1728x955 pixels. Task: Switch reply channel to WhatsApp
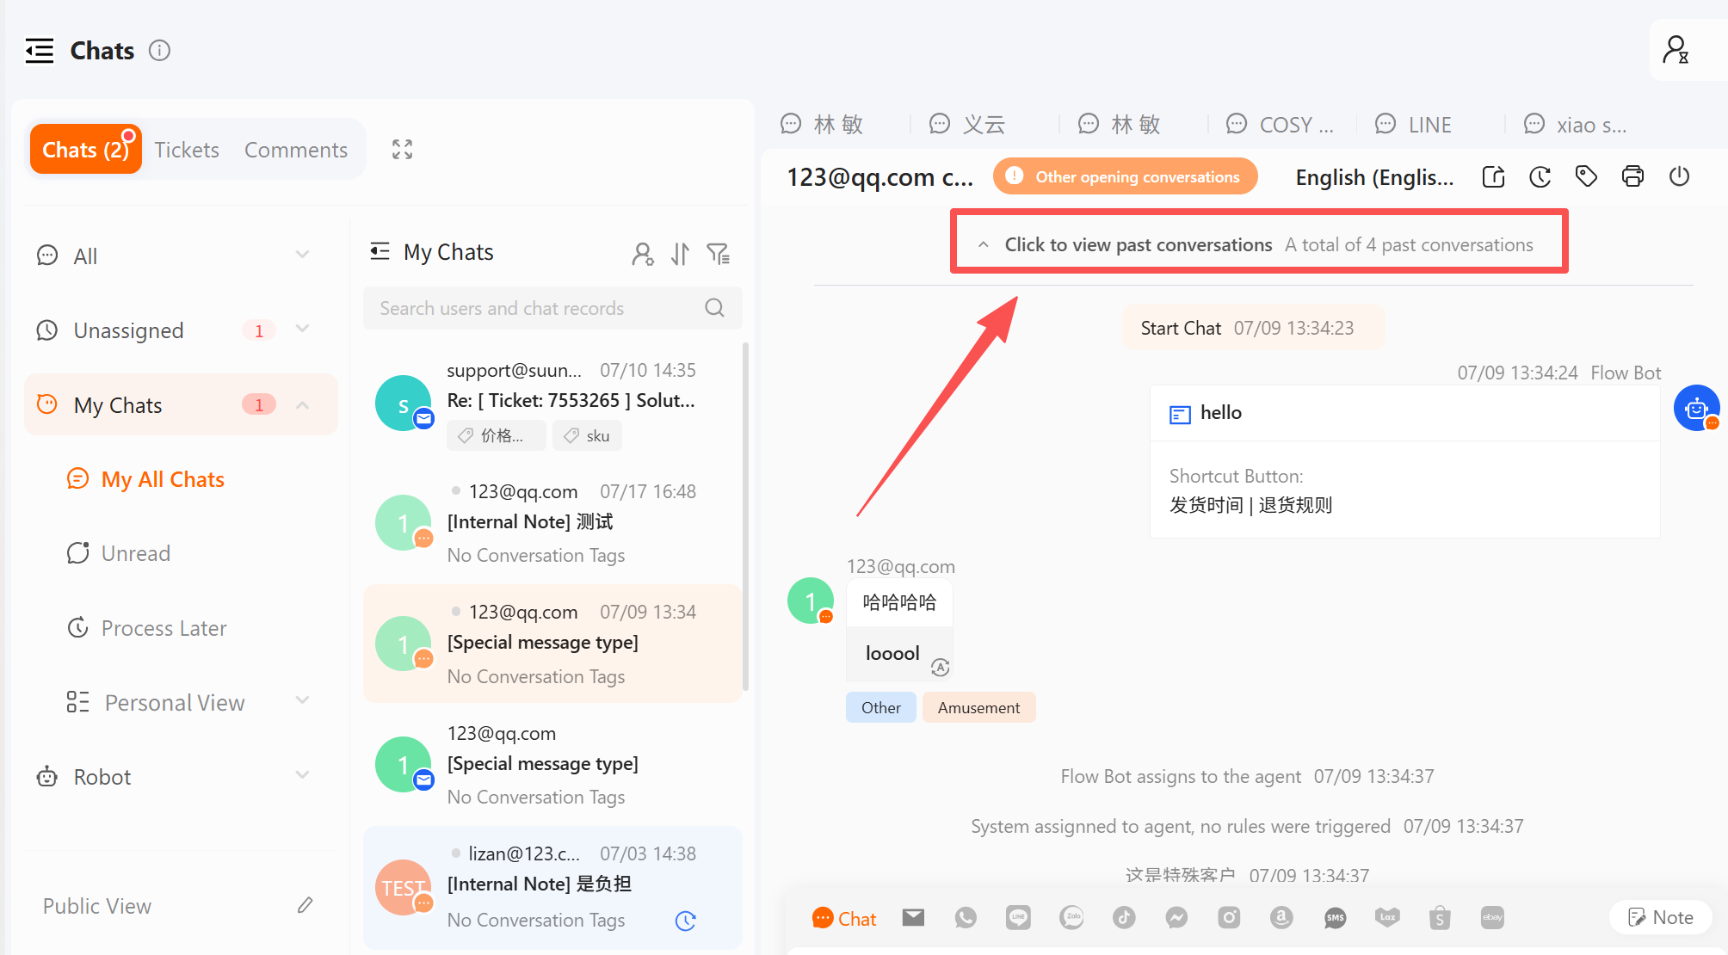tap(966, 918)
